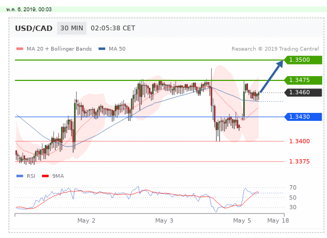The height and width of the screenshot is (238, 327).
Task: Click the 1.3430 pivot price tag
Action: [303, 117]
